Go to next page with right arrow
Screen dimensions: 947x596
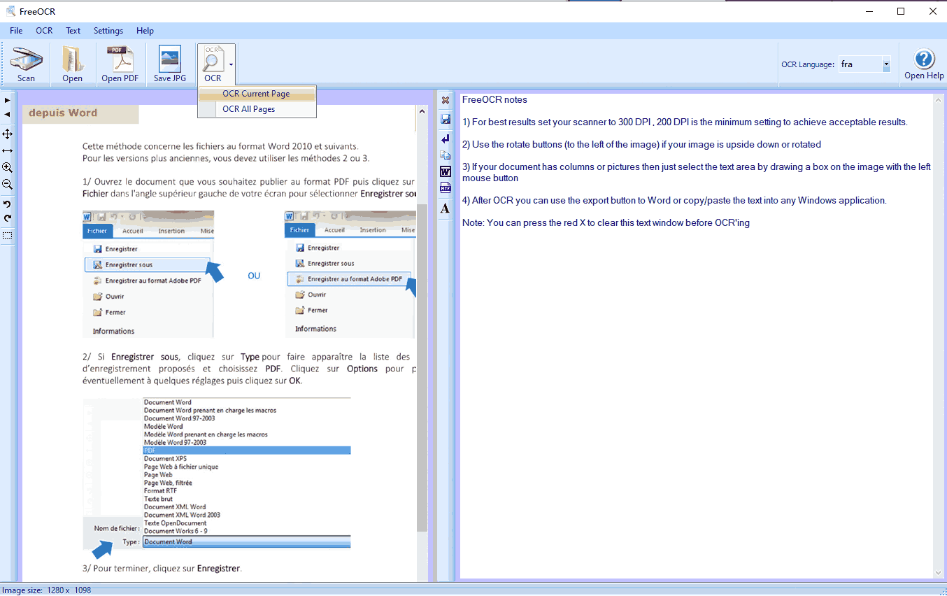click(8, 100)
